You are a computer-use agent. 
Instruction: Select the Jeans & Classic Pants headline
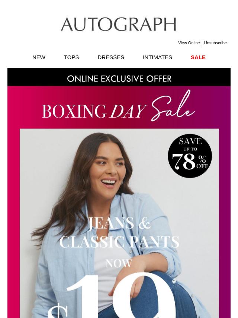click(x=119, y=232)
